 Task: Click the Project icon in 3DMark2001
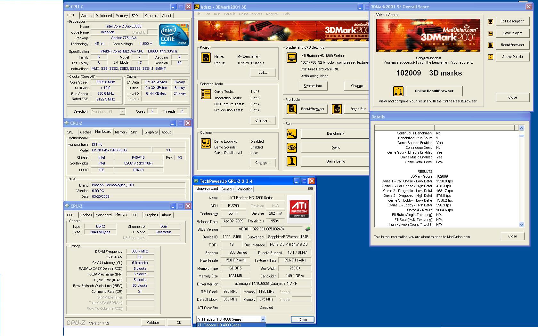pos(206,58)
